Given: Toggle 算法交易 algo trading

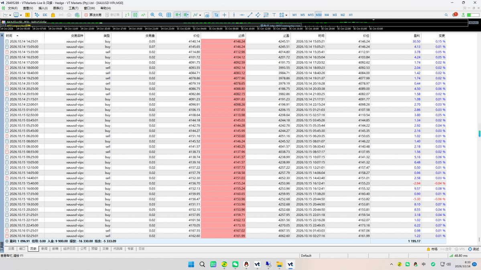Looking at the screenshot, I should click(x=93, y=15).
